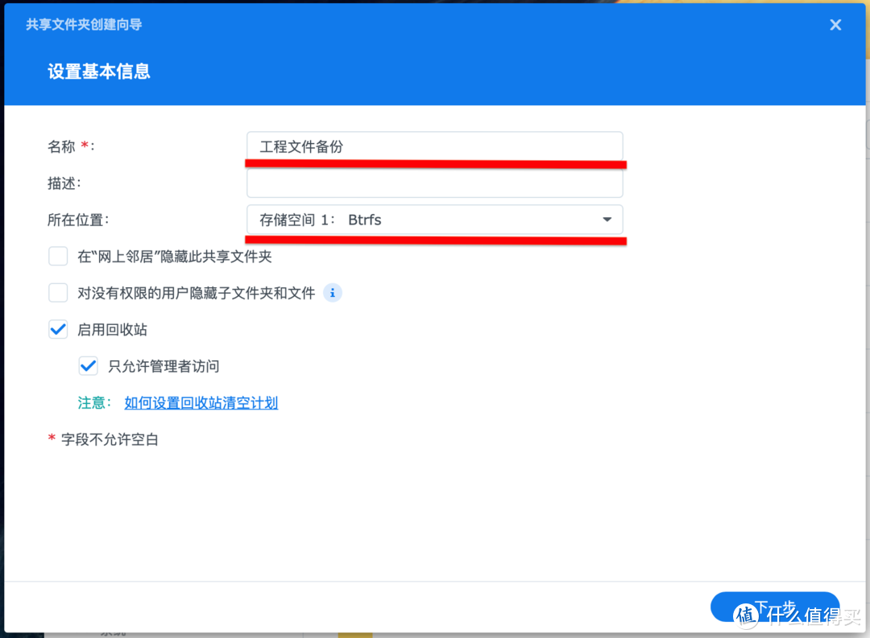Open the 如何设置回收站清空计划 help link
Image resolution: width=870 pixels, height=638 pixels.
[201, 402]
